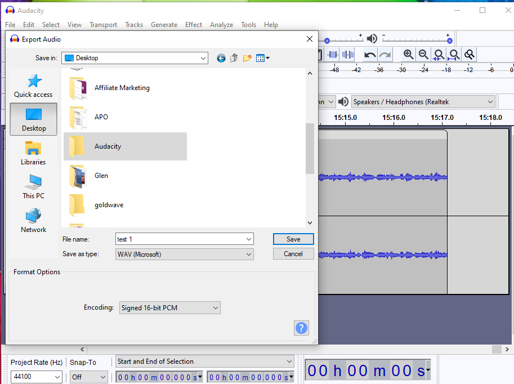Click the recording volume slider handle

click(327, 41)
